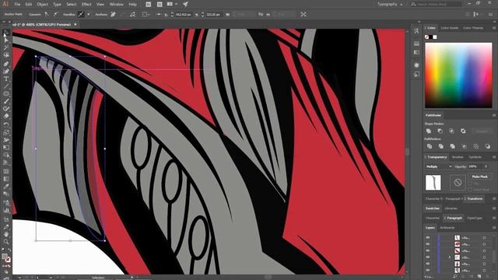Select the Zoom magnifier tool
This screenshot has height=280, width=498.
click(x=6, y=242)
